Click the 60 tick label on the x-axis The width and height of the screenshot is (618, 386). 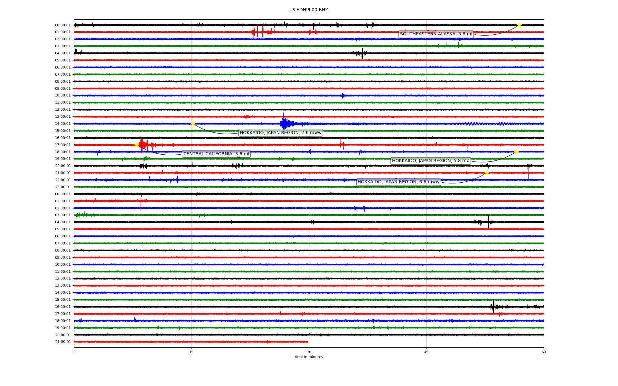[544, 352]
